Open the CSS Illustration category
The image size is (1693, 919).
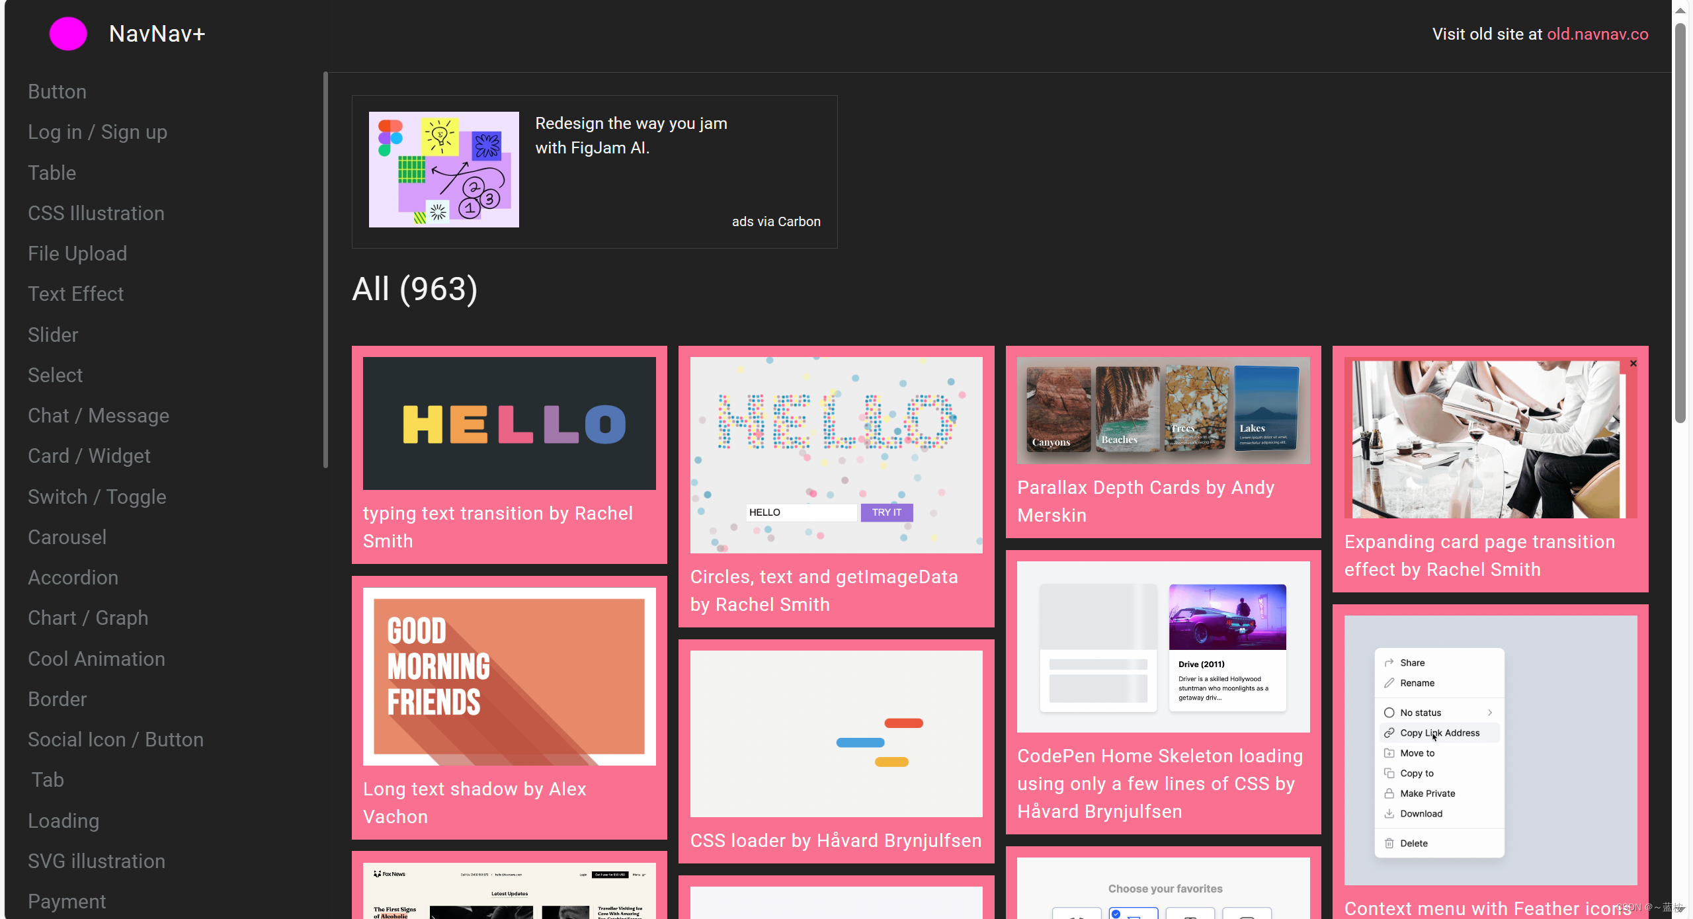point(96,213)
